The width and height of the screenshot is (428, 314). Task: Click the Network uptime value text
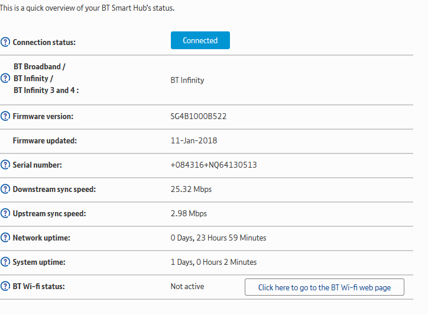click(x=218, y=238)
